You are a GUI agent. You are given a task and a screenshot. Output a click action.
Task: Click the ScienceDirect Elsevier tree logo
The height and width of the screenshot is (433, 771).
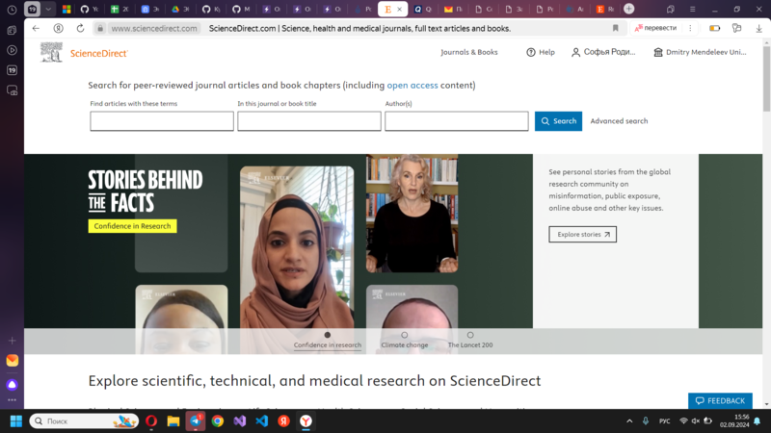coord(51,52)
